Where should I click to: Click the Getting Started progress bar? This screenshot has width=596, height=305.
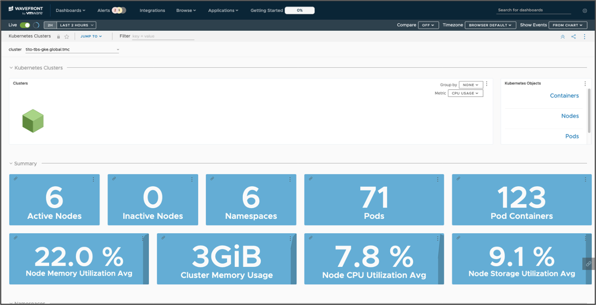tap(300, 10)
